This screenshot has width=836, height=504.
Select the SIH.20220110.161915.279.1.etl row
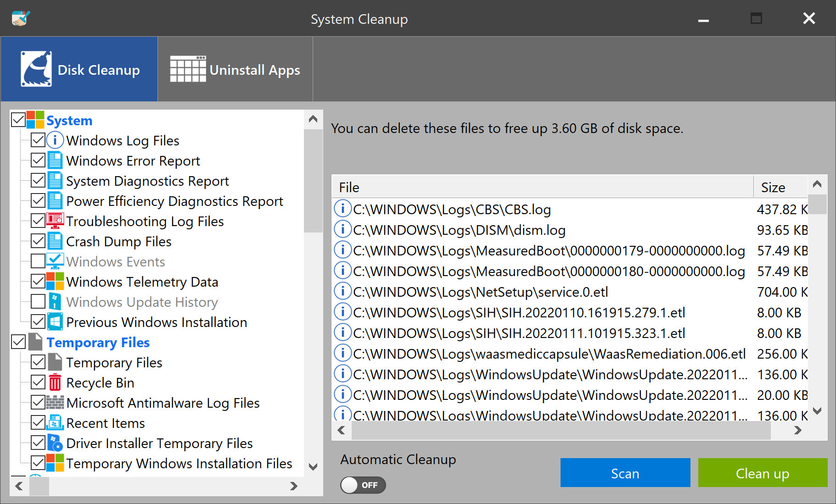click(x=570, y=312)
